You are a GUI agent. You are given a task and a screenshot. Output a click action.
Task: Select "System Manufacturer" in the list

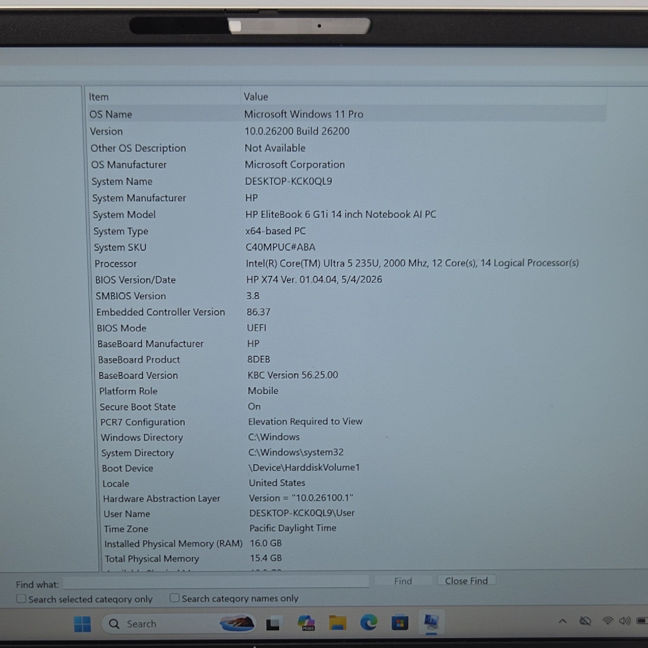tap(139, 198)
